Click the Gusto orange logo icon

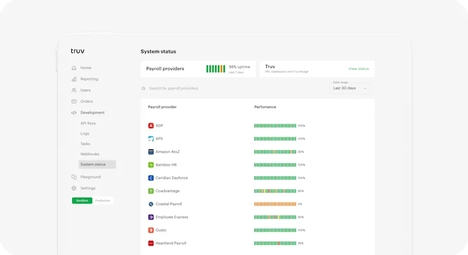point(151,230)
